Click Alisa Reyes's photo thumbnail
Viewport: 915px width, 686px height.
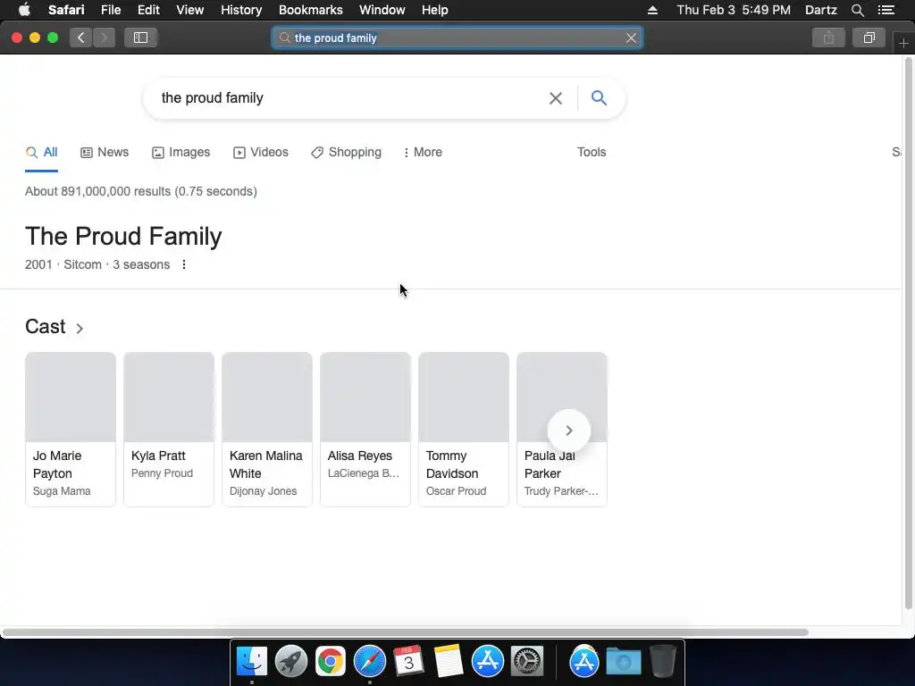pyautogui.click(x=365, y=397)
